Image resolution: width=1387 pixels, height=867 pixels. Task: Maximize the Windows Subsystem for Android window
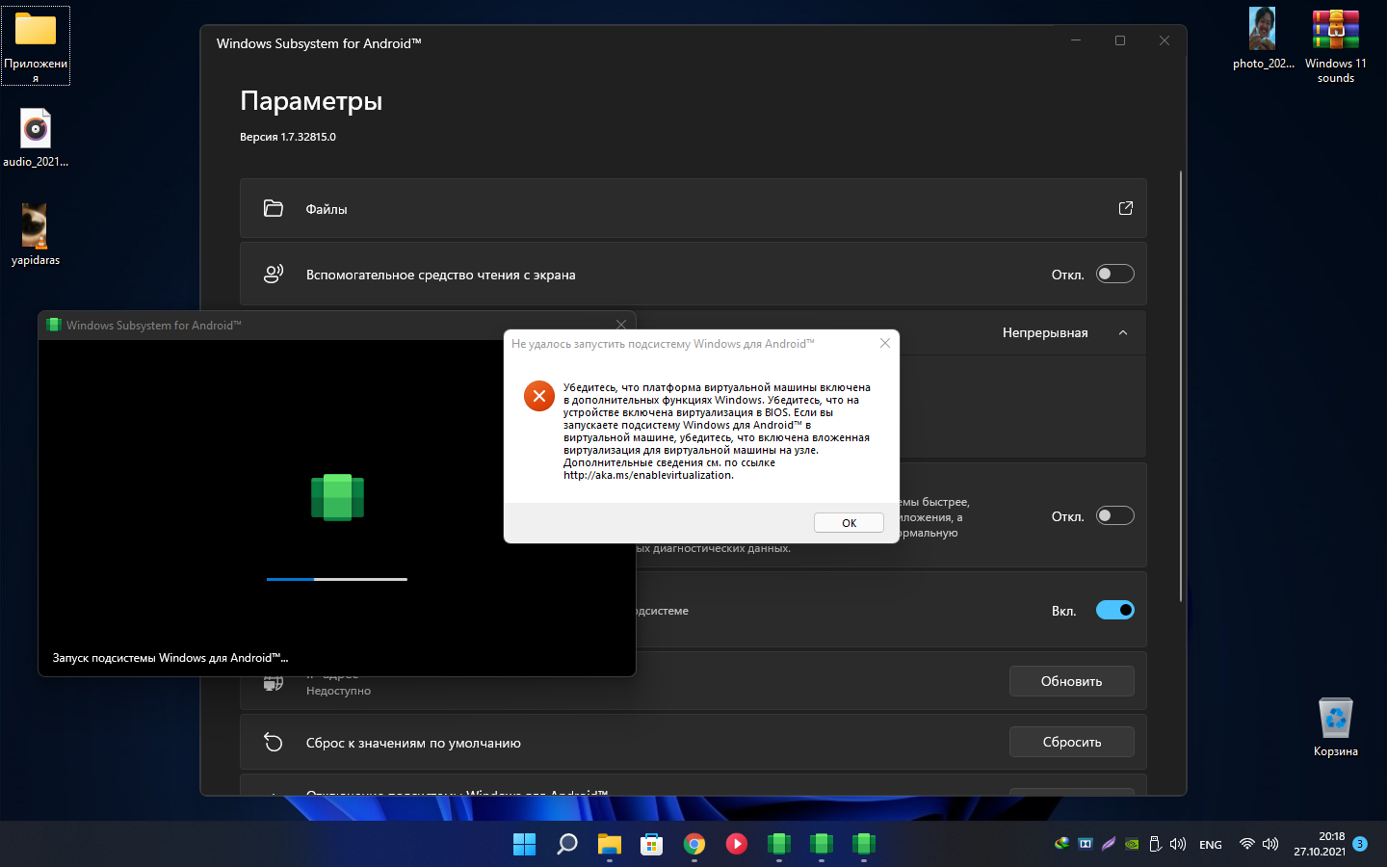[1120, 40]
